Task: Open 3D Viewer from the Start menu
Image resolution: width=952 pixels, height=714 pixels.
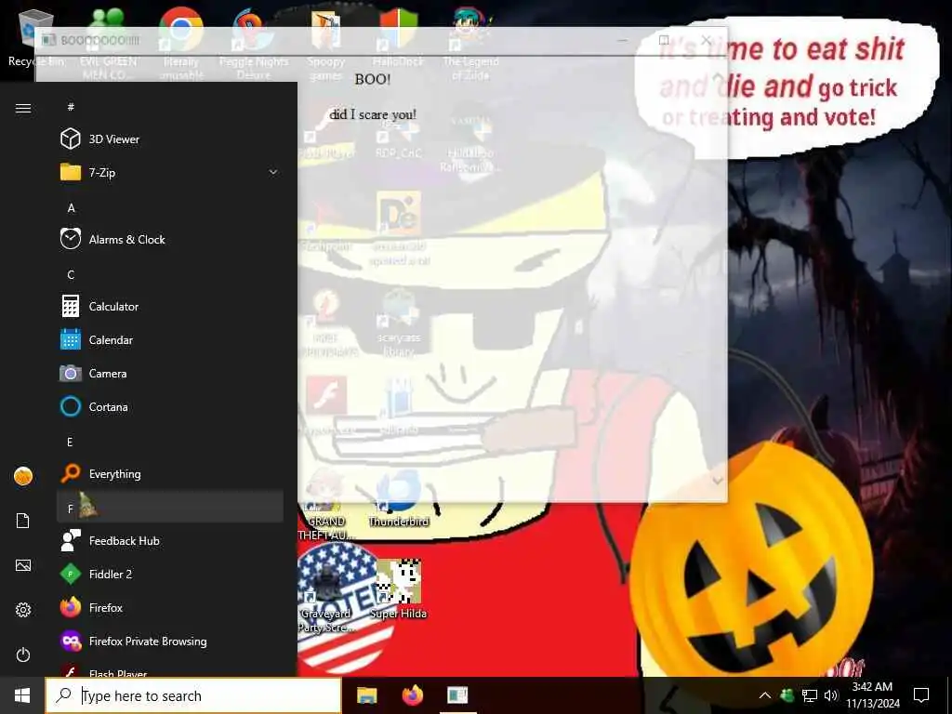Action: [170, 139]
